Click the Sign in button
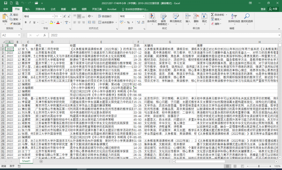This screenshot has width=282, height=170. pos(263,9)
